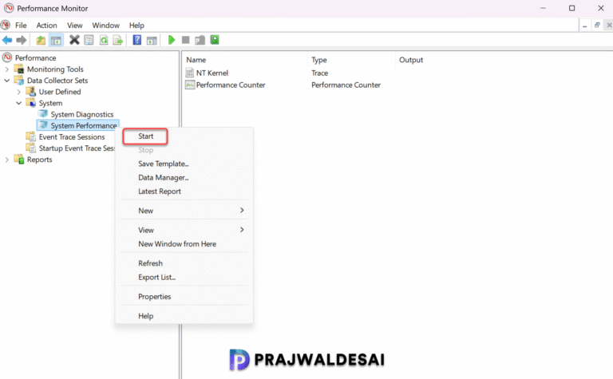Start the data collector set with green play icon

tap(172, 40)
